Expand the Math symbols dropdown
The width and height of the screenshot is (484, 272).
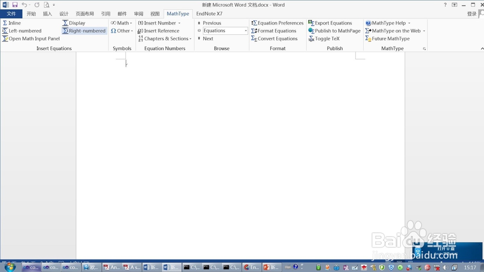(x=121, y=23)
